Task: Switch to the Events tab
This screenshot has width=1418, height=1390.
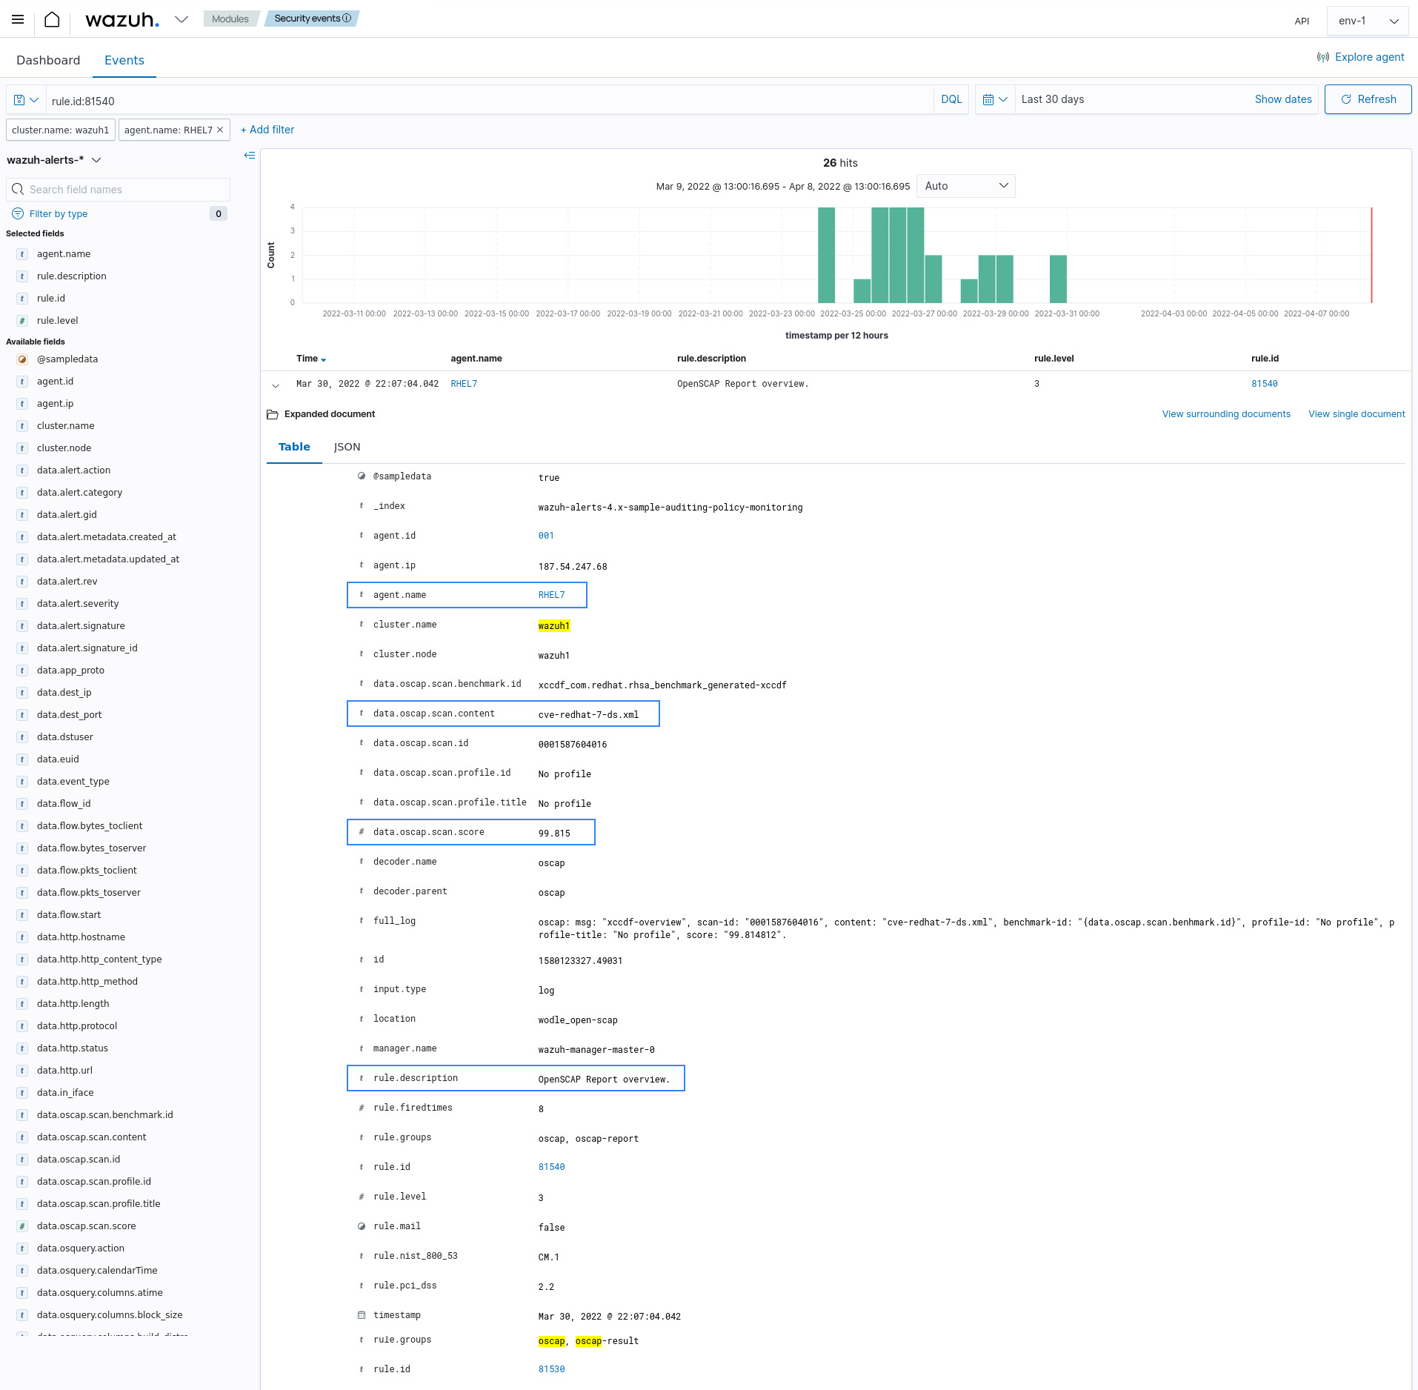Action: tap(124, 60)
